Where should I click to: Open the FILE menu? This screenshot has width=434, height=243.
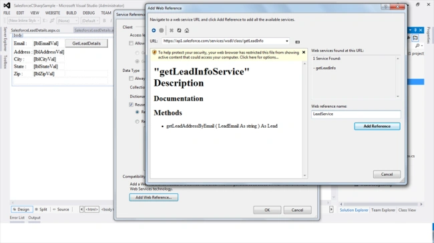[x=7, y=13]
